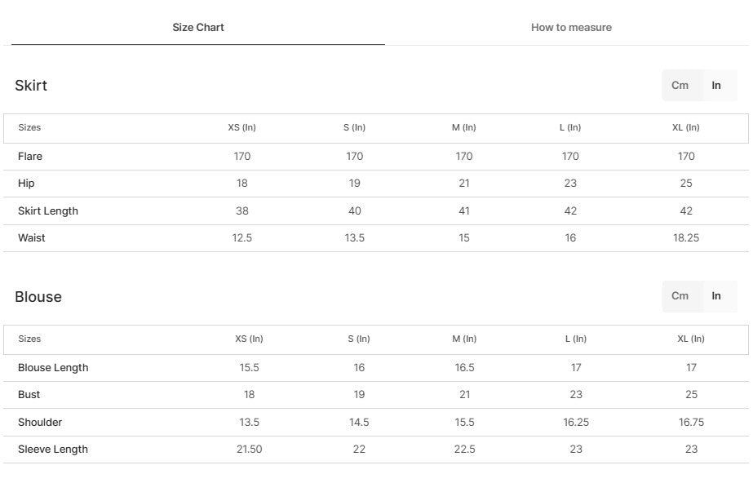Viewport: 753px width, 483px height.
Task: Switch to the Size Chart tab
Action: (198, 28)
